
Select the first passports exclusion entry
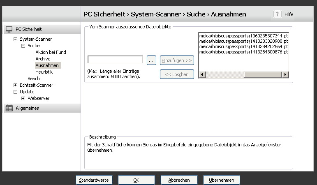[243, 36]
